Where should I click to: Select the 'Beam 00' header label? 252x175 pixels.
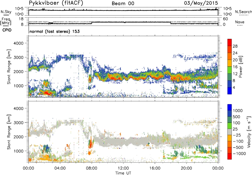[123, 3]
